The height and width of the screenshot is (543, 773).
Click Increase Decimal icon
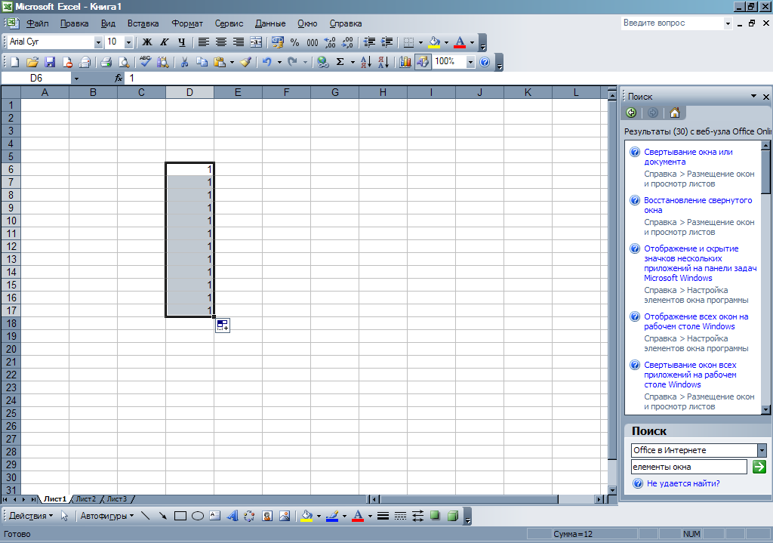coord(330,42)
